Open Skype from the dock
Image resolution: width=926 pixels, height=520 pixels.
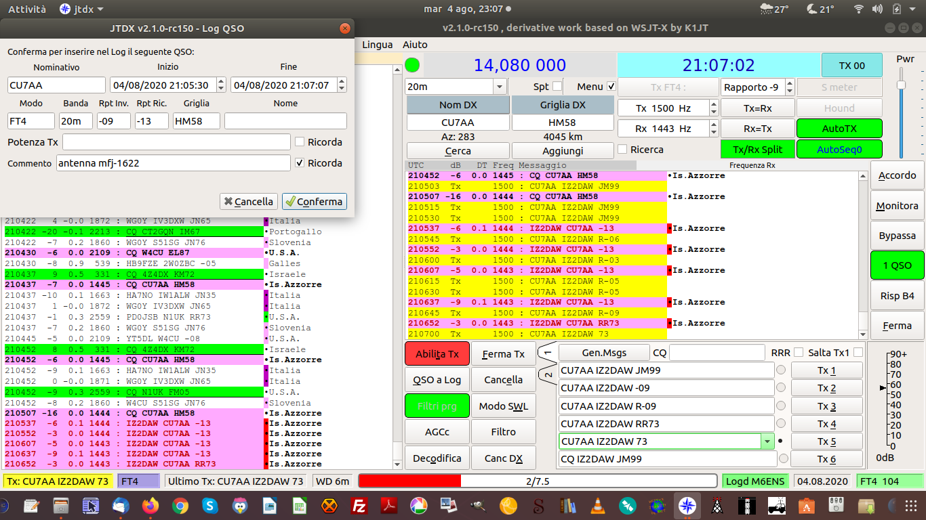coord(209,505)
